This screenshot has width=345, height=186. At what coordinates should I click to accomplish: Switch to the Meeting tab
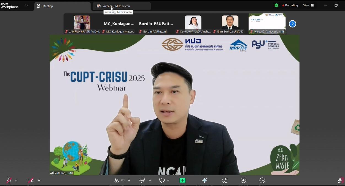[x=62, y=6]
